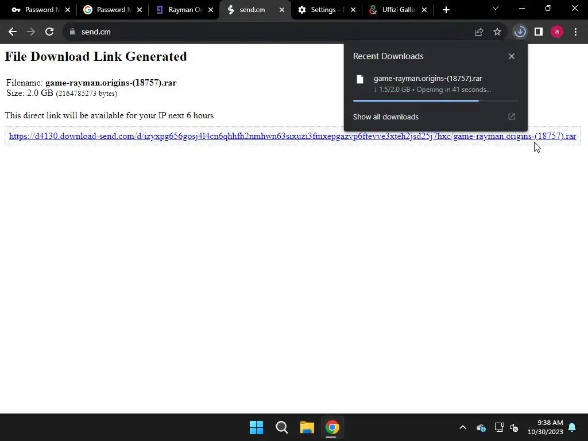Viewport: 588px width, 441px height.
Task: Expand the tab search dropdown
Action: point(496,8)
